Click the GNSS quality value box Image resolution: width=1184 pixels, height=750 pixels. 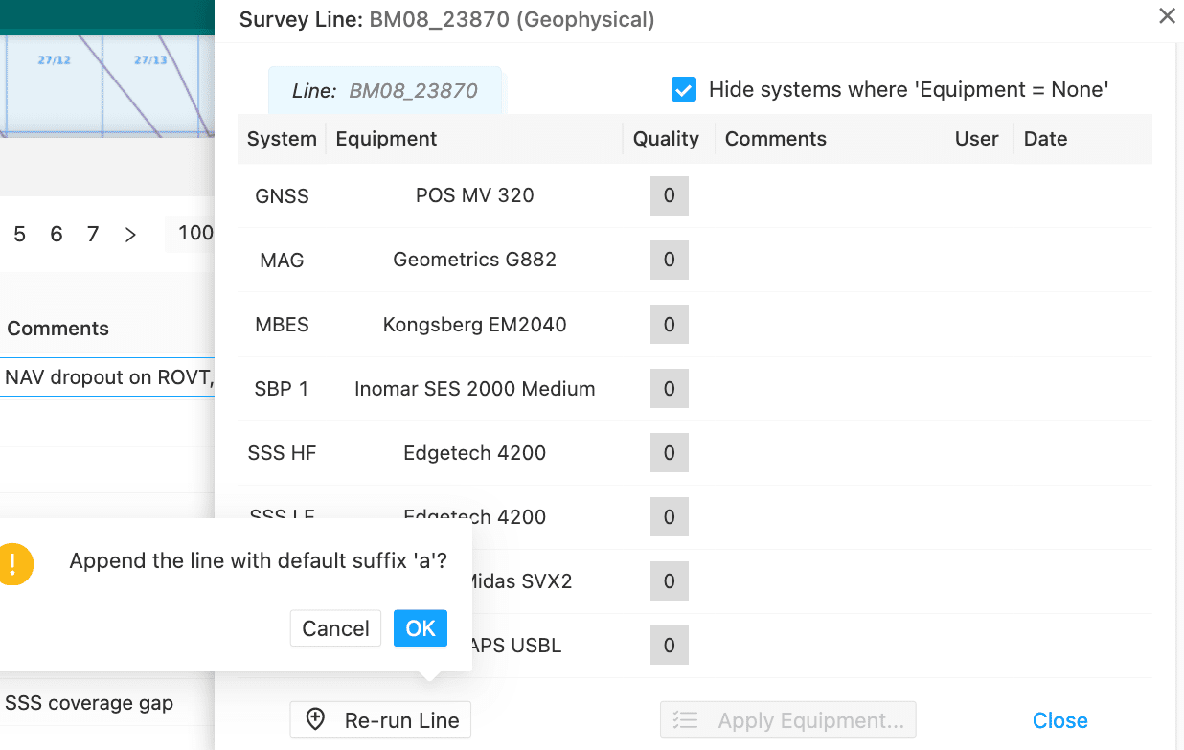(670, 195)
